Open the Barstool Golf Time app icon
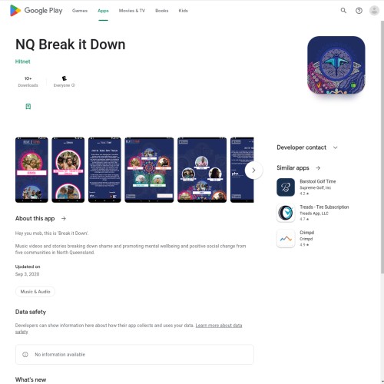Screen dimensions: 384x384 286,187
